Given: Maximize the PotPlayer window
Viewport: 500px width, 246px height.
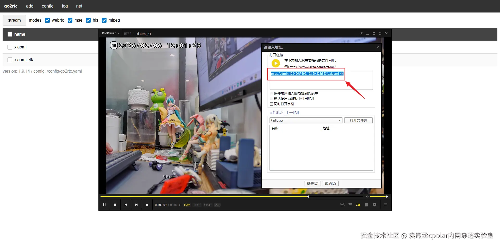Looking at the screenshot, I should (x=374, y=33).
